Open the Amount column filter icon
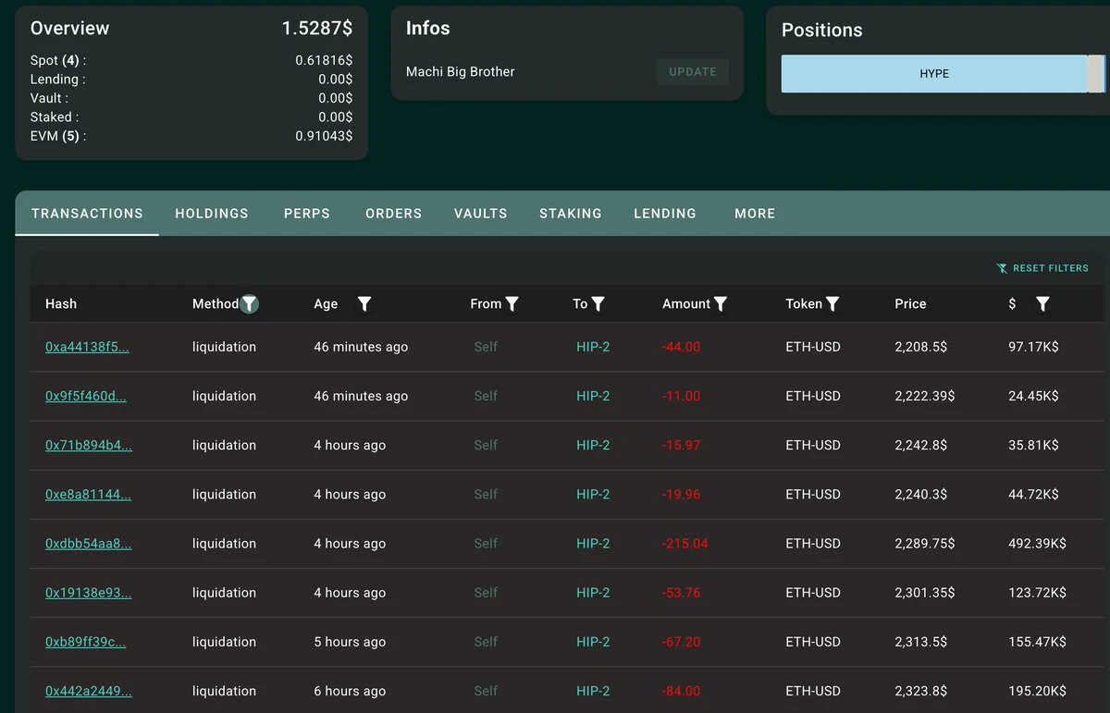The image size is (1110, 713). (x=721, y=303)
